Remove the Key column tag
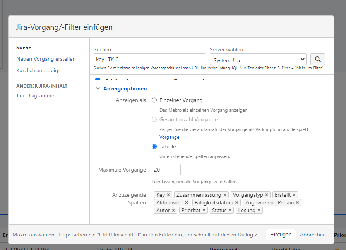This screenshot has height=250, width=346. click(168, 195)
